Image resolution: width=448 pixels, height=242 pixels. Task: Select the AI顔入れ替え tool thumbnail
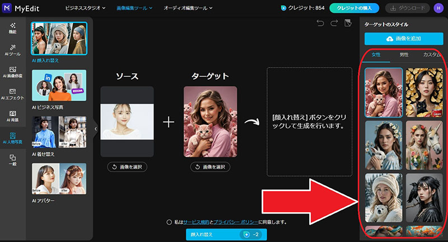coord(59,39)
